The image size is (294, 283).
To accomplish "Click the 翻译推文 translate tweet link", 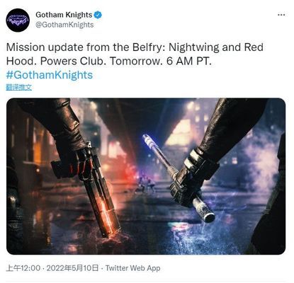I will pyautogui.click(x=19, y=88).
